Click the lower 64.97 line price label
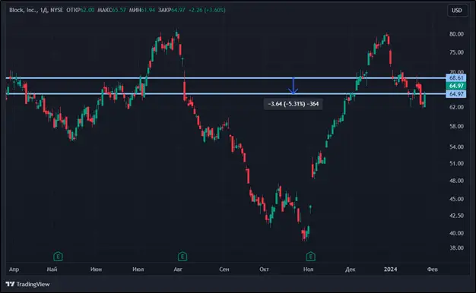 click(456, 94)
